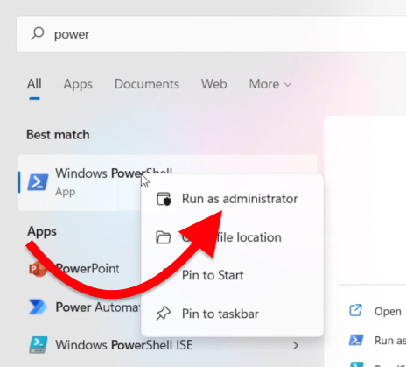This screenshot has width=406, height=367.
Task: Click the search box containing 'power'
Action: click(x=211, y=34)
